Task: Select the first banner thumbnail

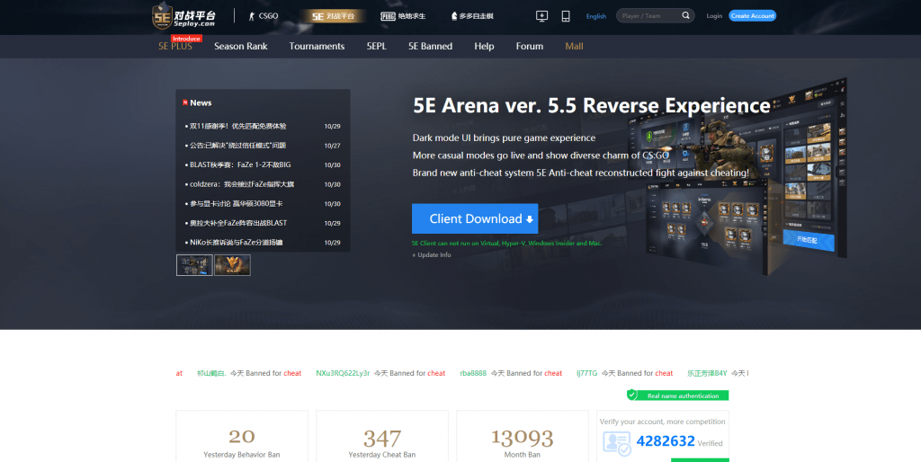Action: 194,265
